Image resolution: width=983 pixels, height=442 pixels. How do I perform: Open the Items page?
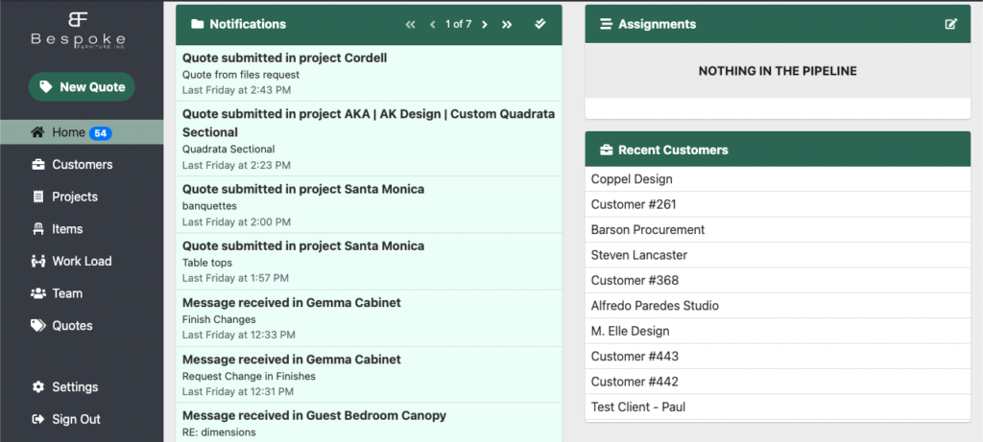(x=67, y=229)
